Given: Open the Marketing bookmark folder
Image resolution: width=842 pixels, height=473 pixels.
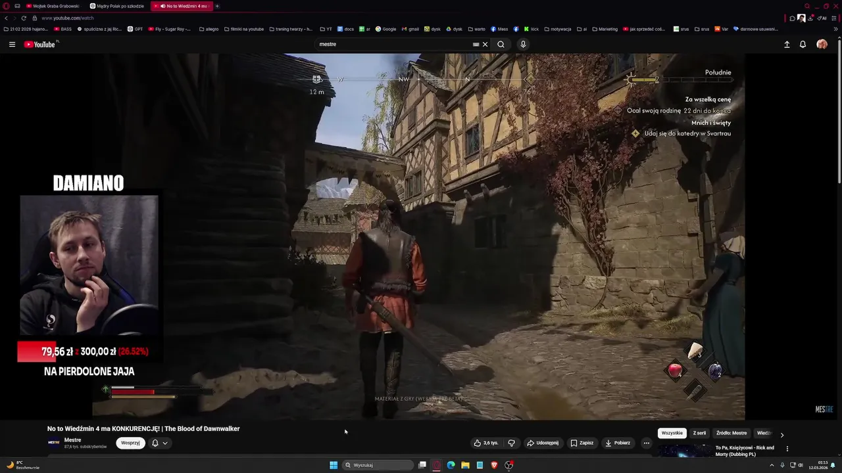Looking at the screenshot, I should [x=605, y=29].
